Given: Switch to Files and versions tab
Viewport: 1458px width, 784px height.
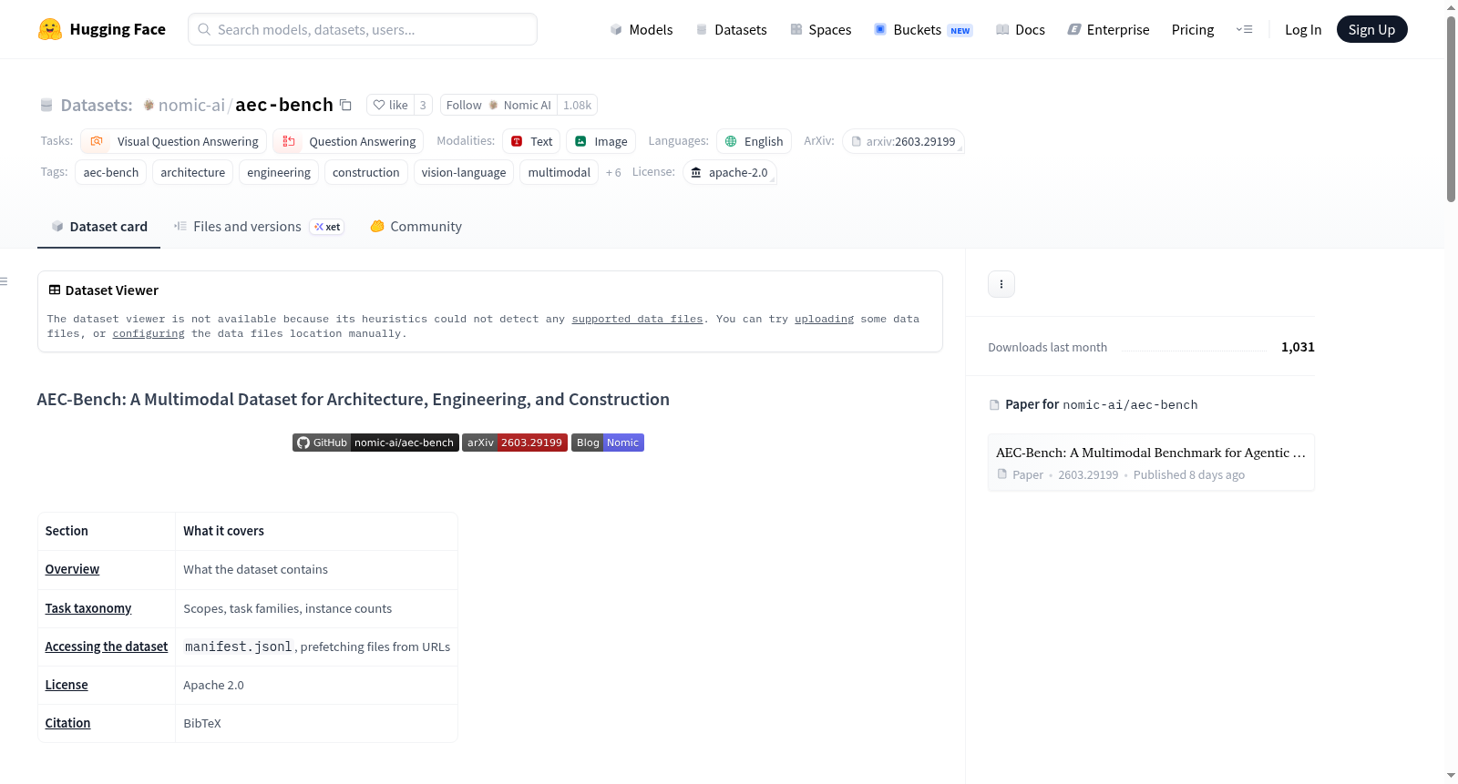Looking at the screenshot, I should point(259,227).
